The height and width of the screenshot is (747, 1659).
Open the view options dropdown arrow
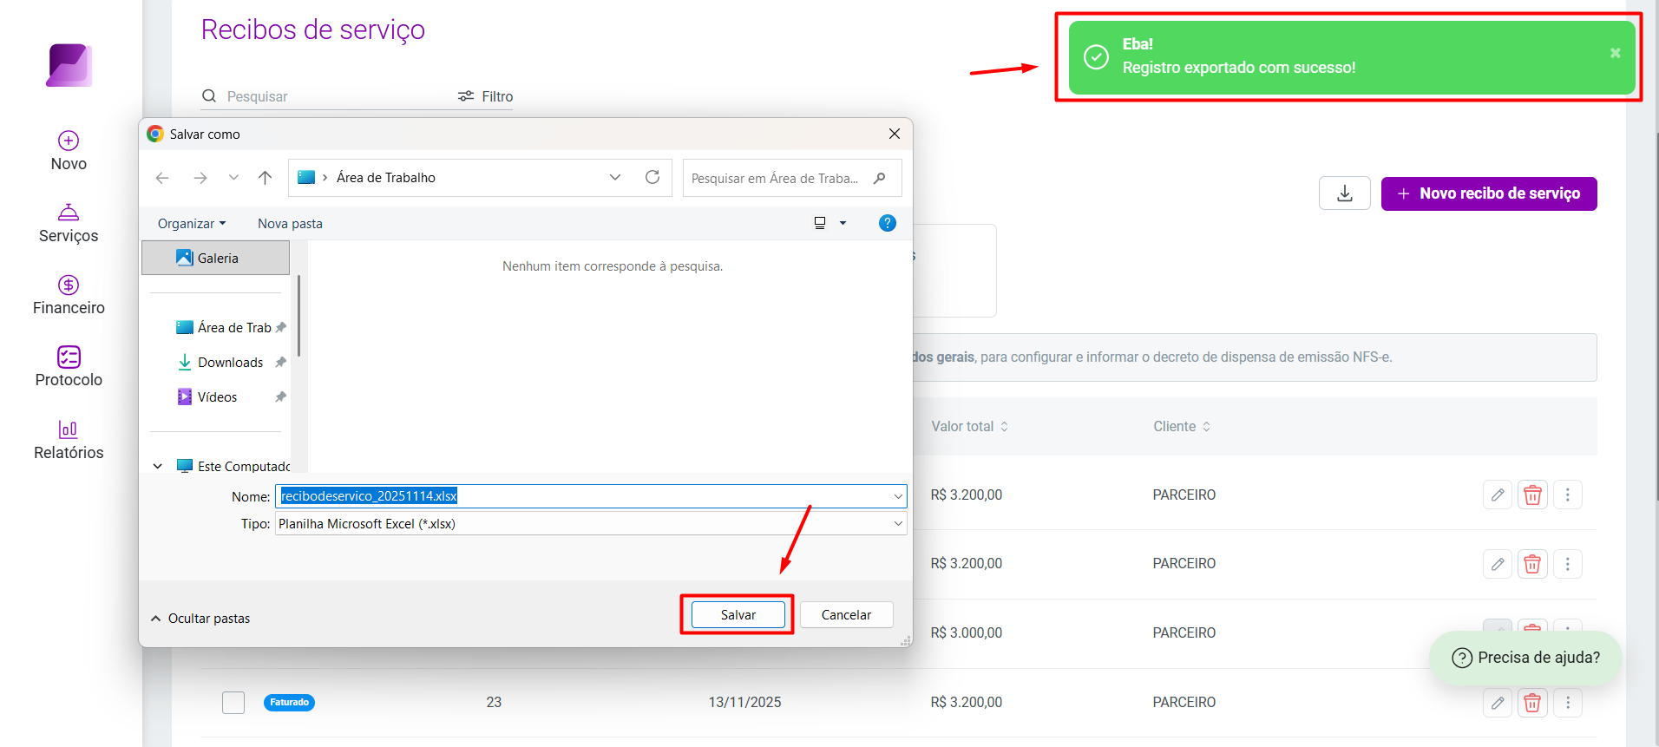(x=843, y=223)
